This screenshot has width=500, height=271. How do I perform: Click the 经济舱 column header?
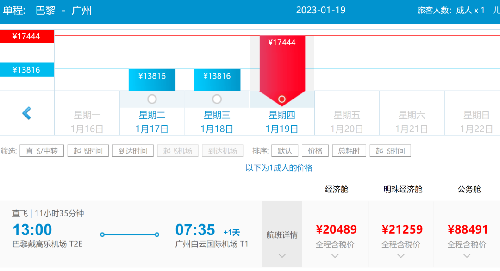click(337, 189)
